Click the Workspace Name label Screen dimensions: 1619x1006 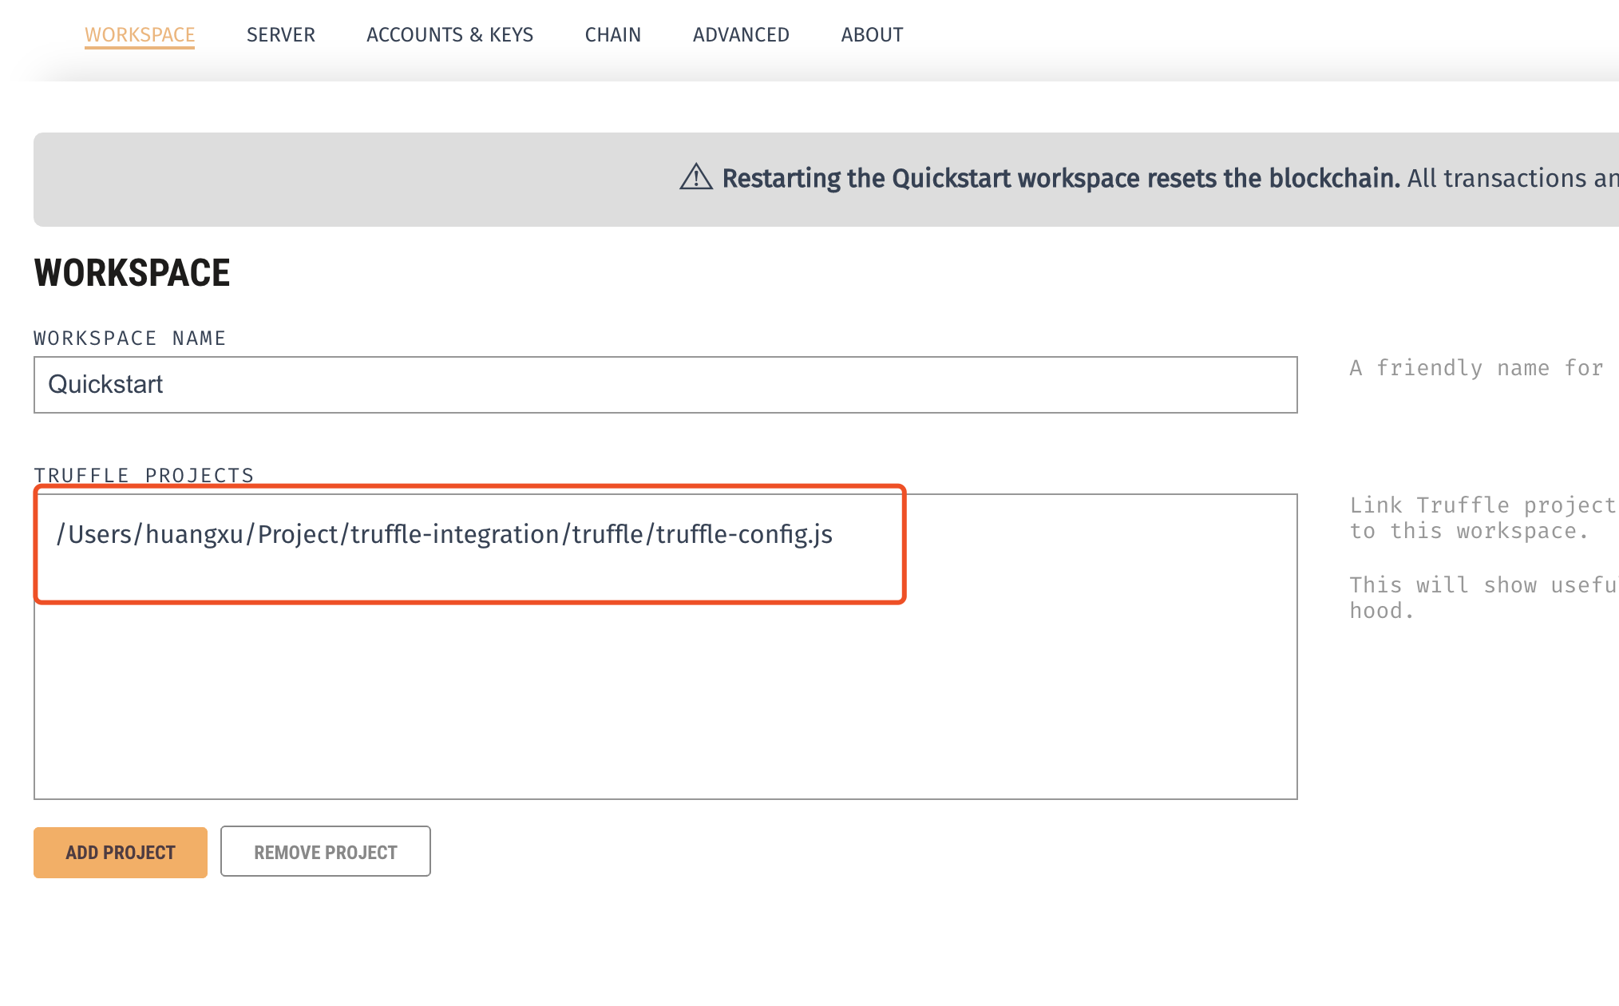(130, 339)
